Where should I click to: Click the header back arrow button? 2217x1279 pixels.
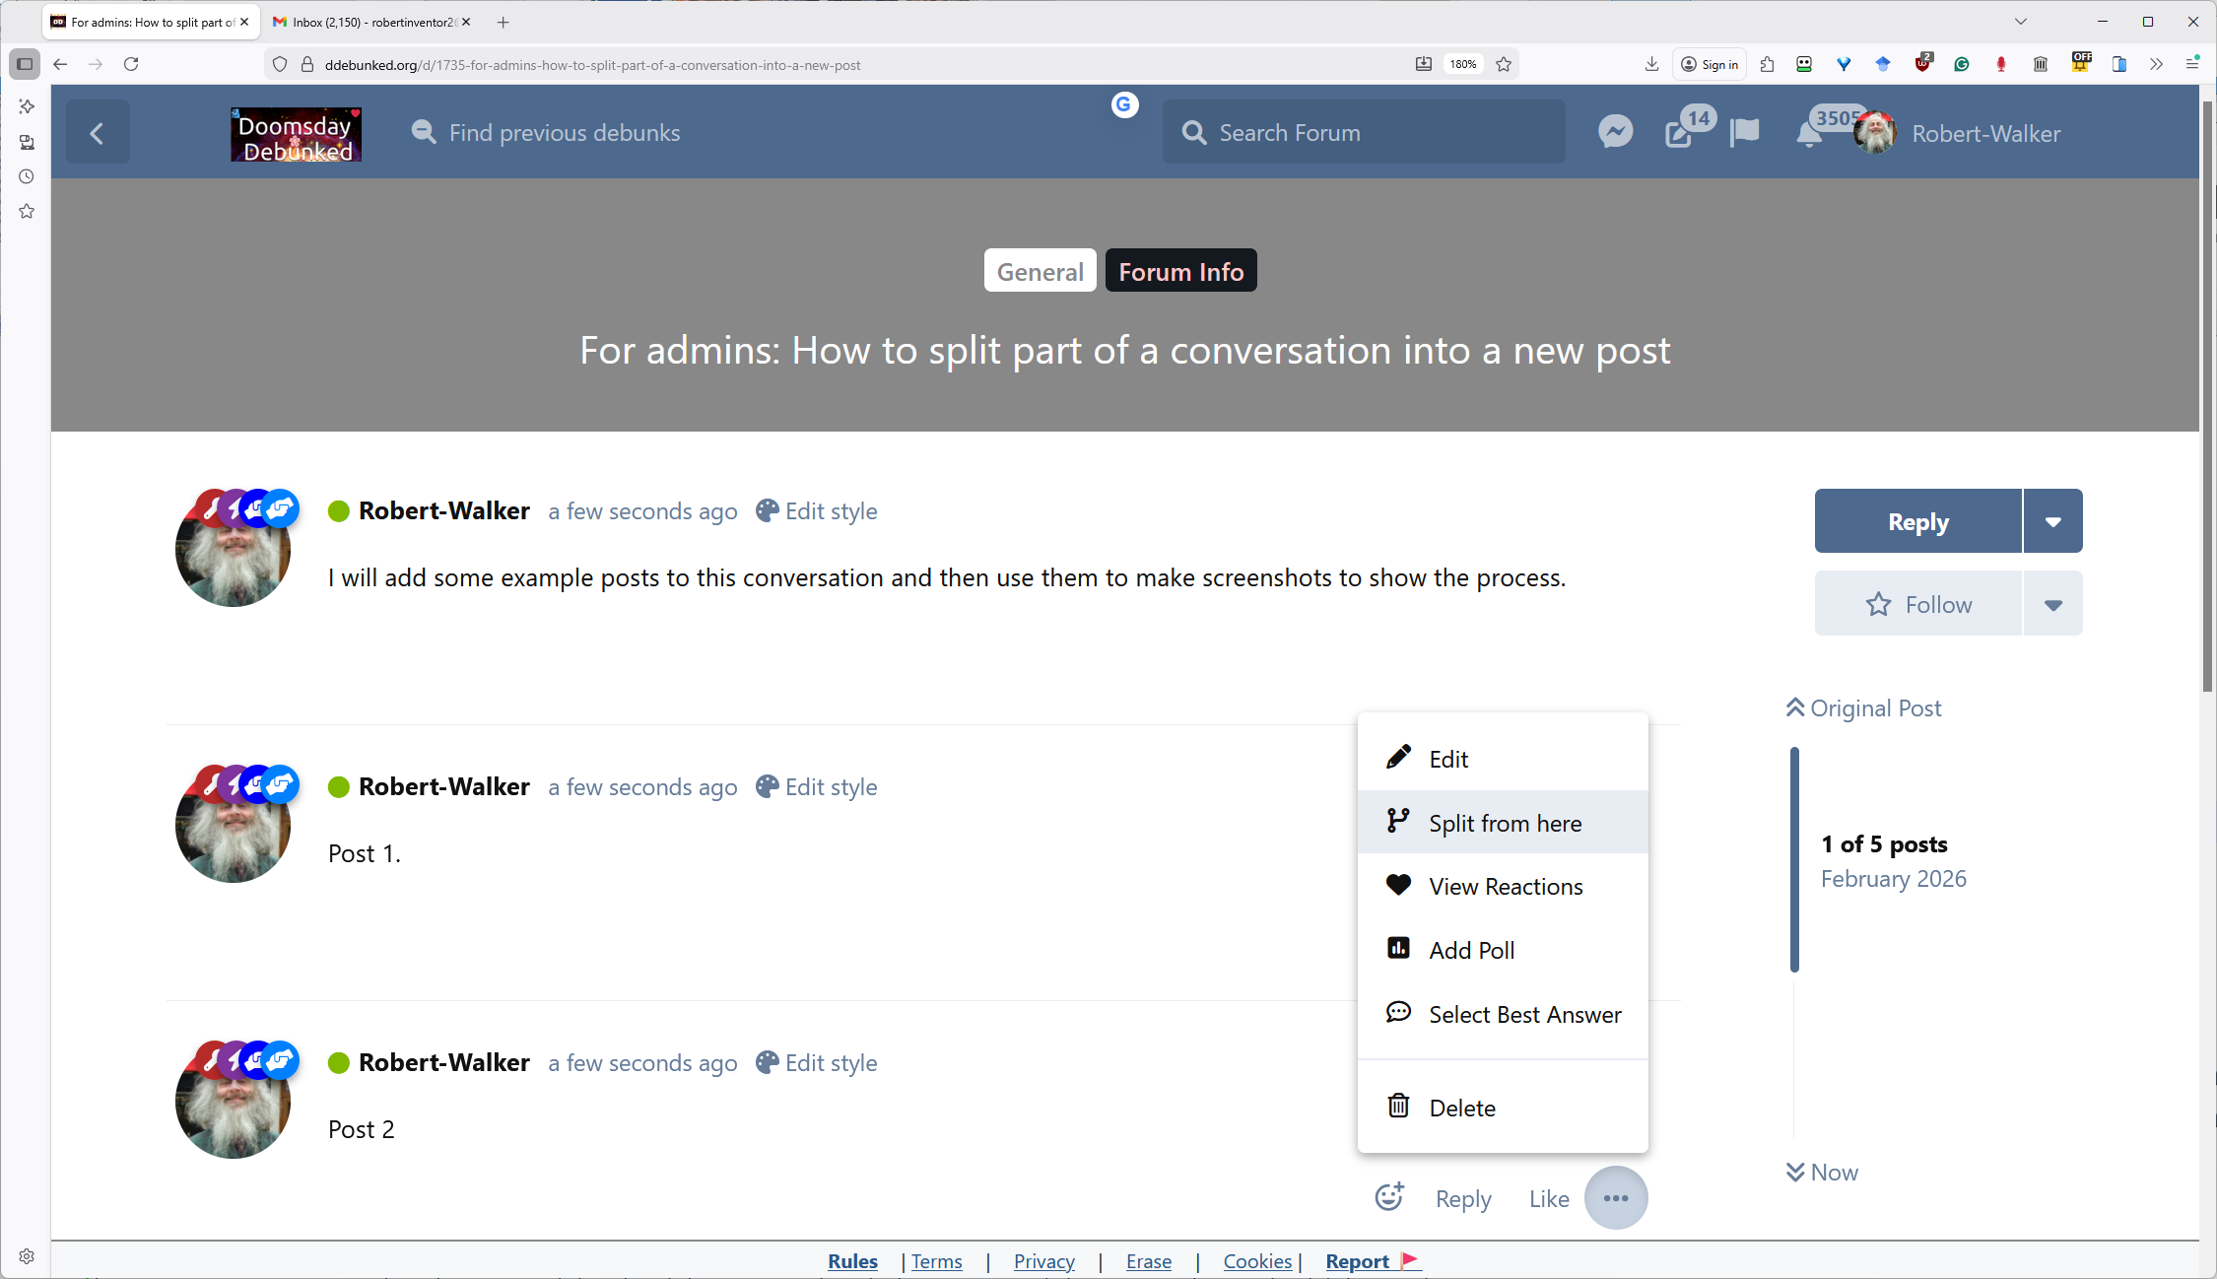pos(97,132)
